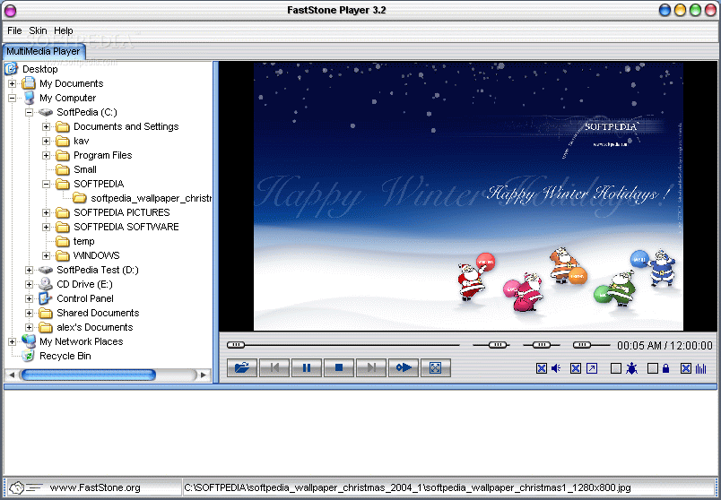Image resolution: width=721 pixels, height=500 pixels.
Task: Expand the kav folder
Action: pyautogui.click(x=46, y=141)
